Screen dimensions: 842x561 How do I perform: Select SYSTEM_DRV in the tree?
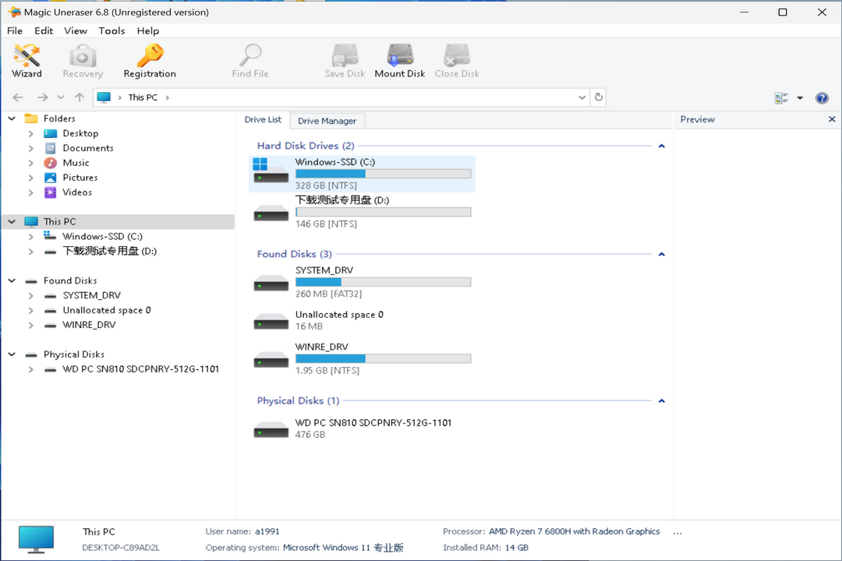tap(91, 295)
